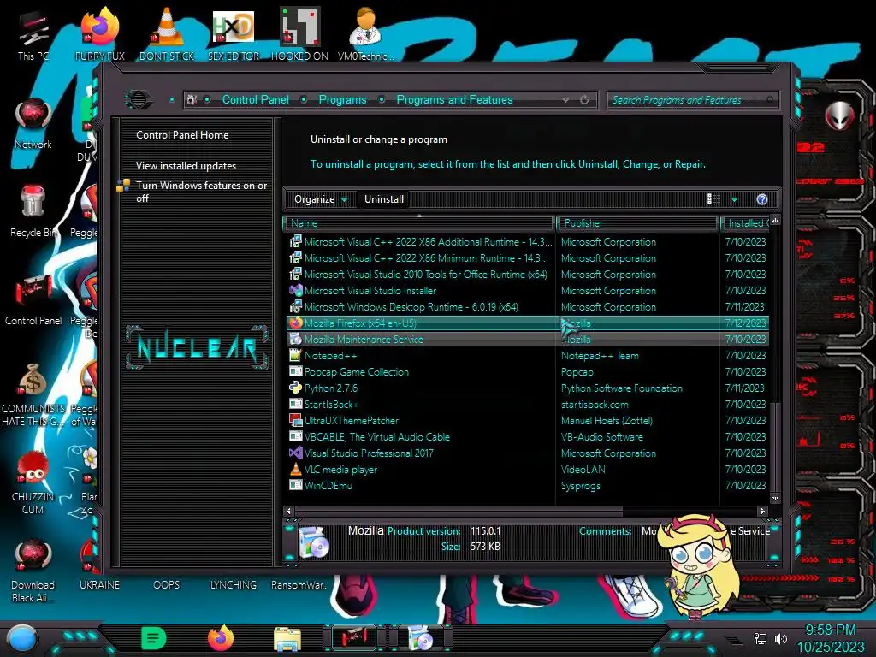This screenshot has width=876, height=657.
Task: Click the Control Panel breadcrumb
Action: coord(255,99)
